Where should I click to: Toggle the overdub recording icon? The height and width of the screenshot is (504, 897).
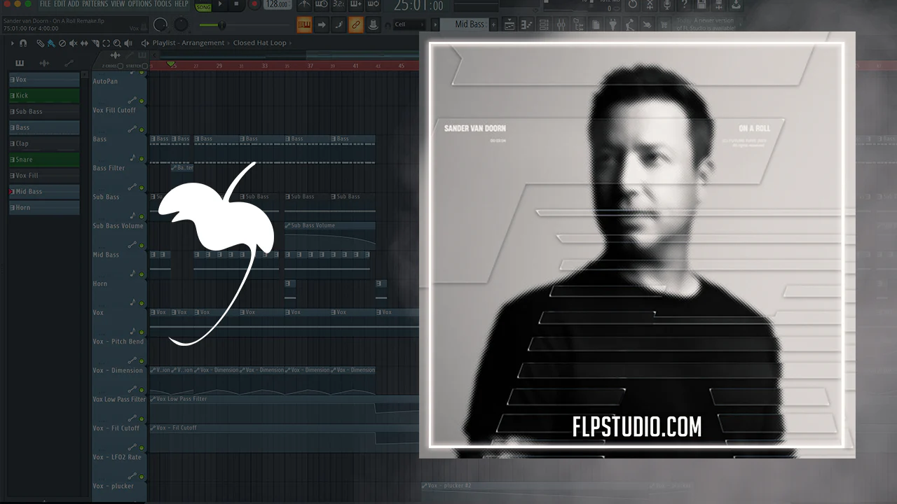355,5
